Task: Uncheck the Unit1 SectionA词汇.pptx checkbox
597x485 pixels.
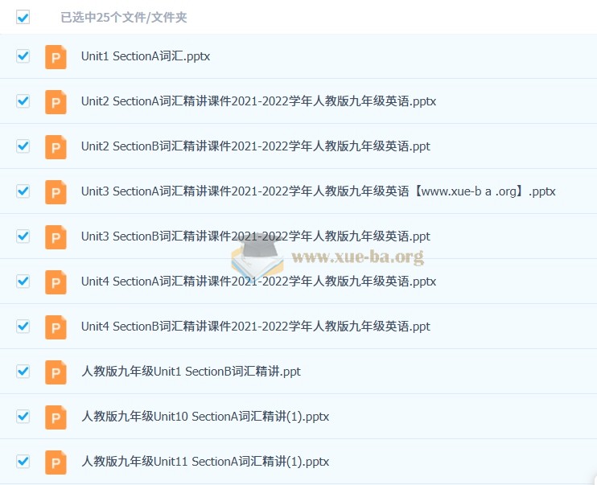Action: pos(23,56)
